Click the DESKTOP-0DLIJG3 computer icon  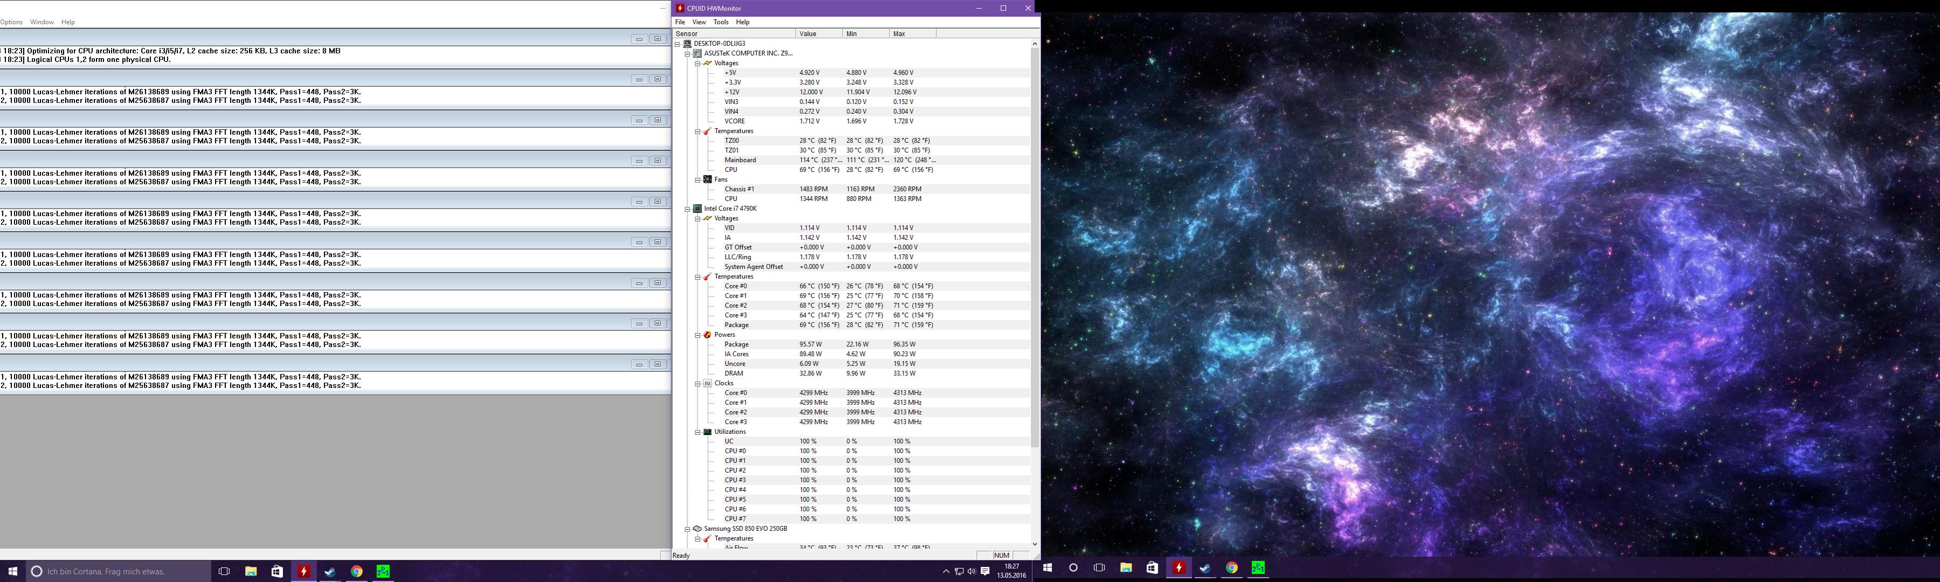pyautogui.click(x=688, y=44)
